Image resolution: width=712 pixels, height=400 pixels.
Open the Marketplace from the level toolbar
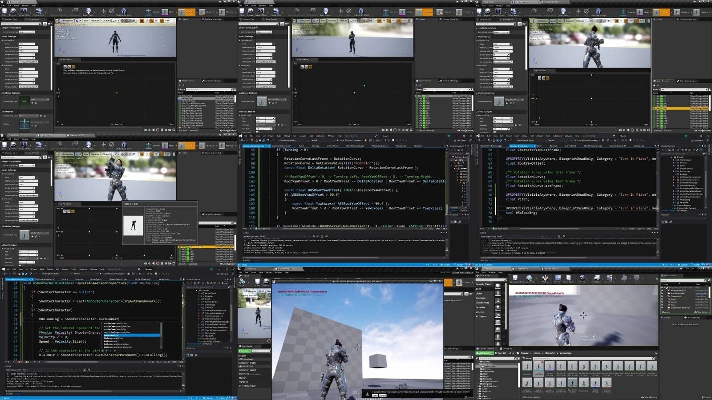click(x=570, y=278)
